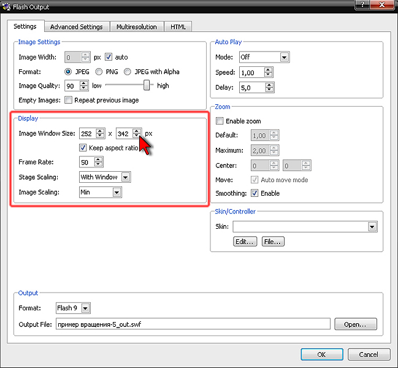Increase window width with spinner up arrow

click(100, 131)
